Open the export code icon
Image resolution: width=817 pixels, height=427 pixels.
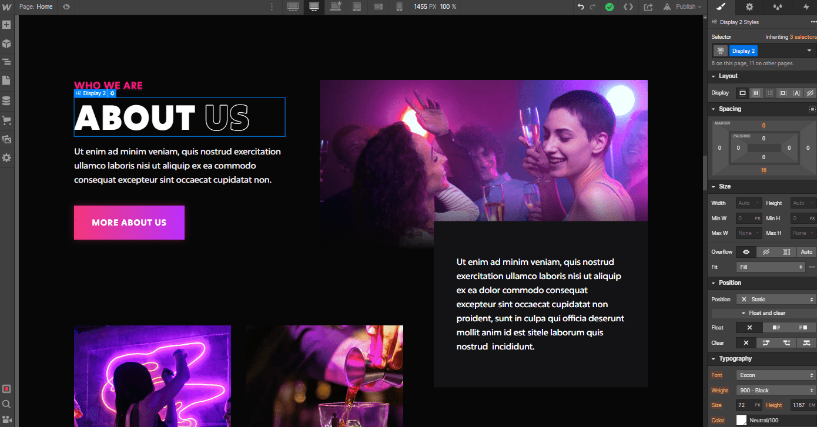pyautogui.click(x=628, y=7)
